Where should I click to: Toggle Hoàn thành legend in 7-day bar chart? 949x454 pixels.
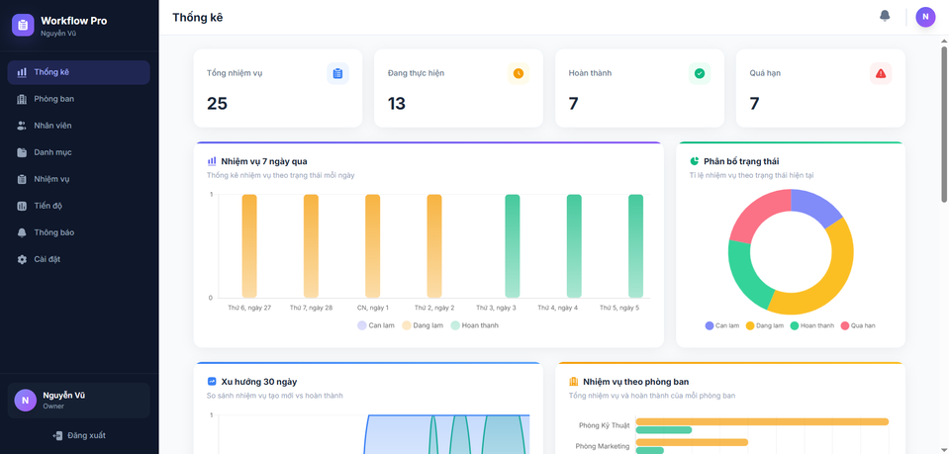tap(474, 325)
